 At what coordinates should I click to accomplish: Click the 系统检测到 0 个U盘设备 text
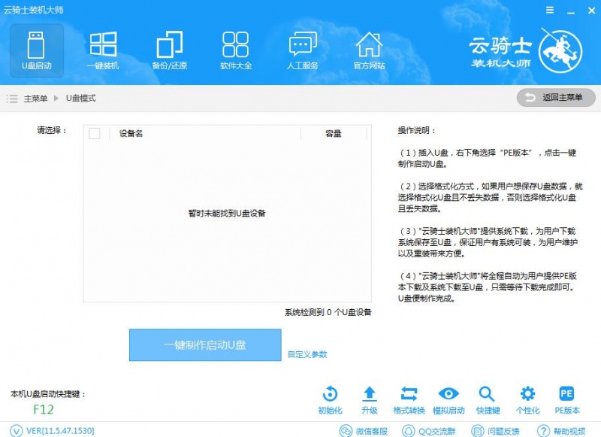click(x=328, y=312)
